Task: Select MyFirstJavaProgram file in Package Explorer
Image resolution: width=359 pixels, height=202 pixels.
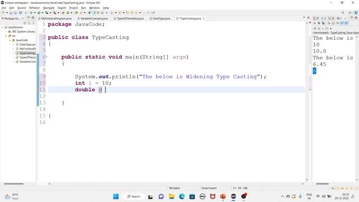Action: (x=26, y=49)
